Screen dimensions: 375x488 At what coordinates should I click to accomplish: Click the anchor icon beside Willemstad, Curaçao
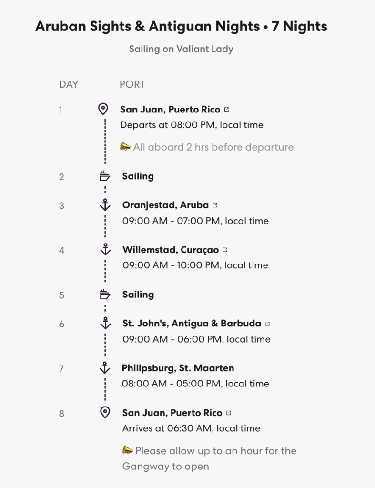(105, 249)
